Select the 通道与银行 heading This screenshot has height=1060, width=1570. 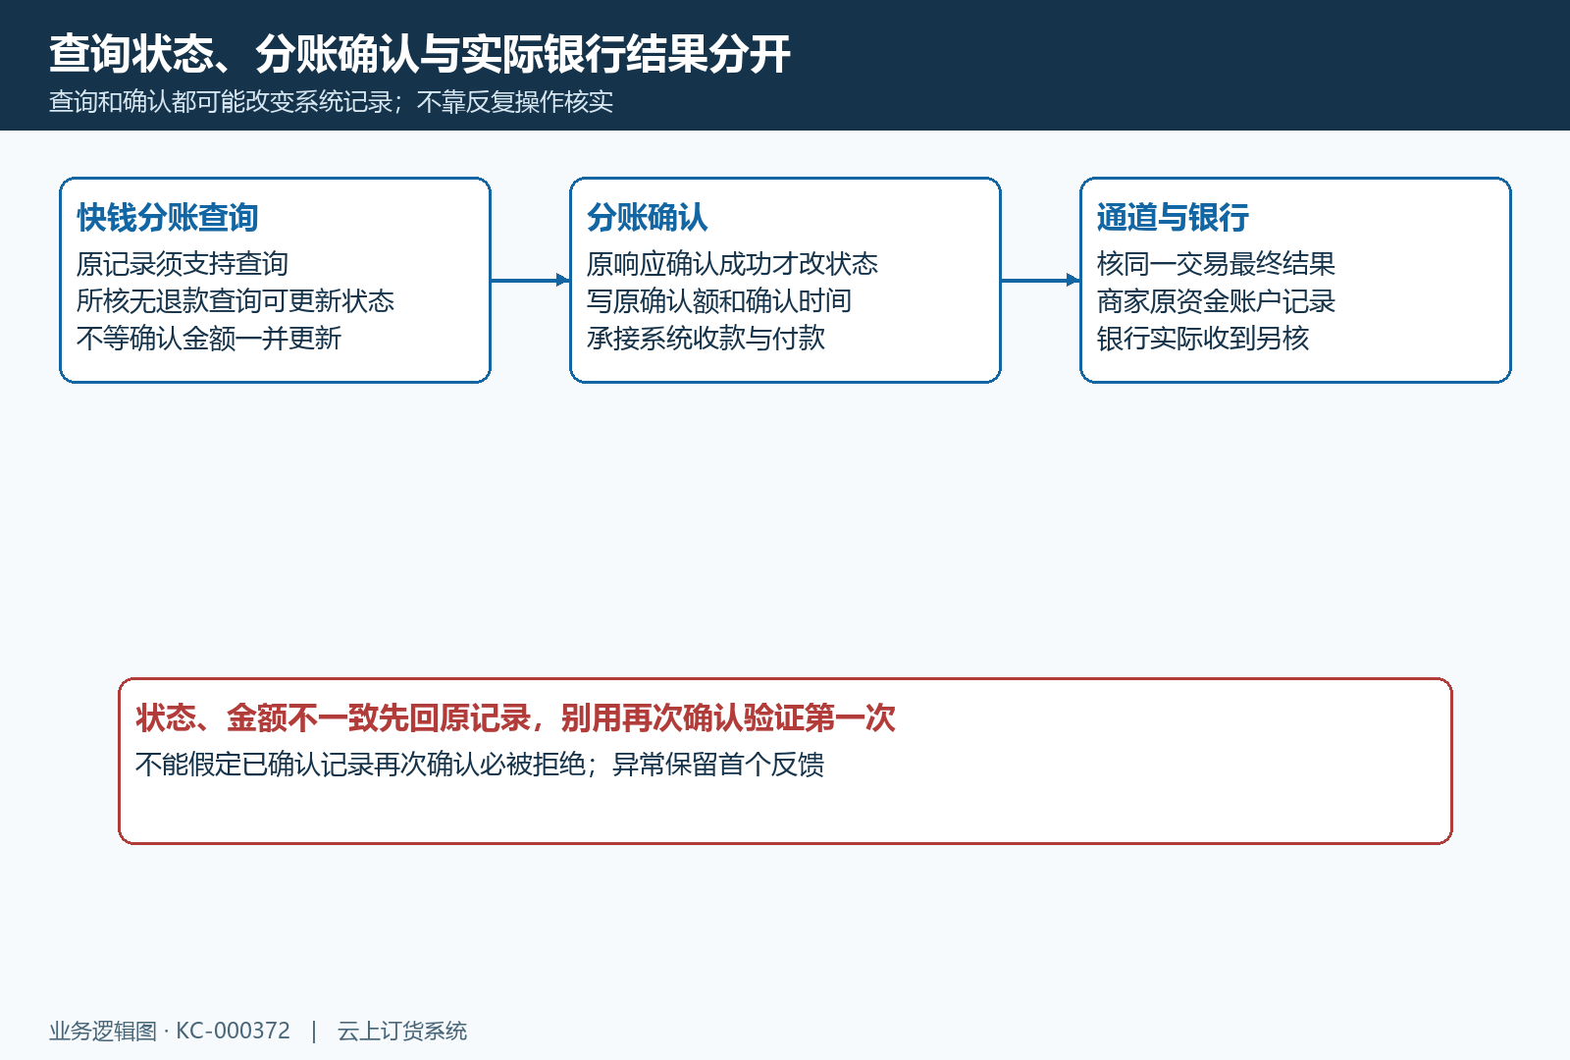pos(1173,218)
